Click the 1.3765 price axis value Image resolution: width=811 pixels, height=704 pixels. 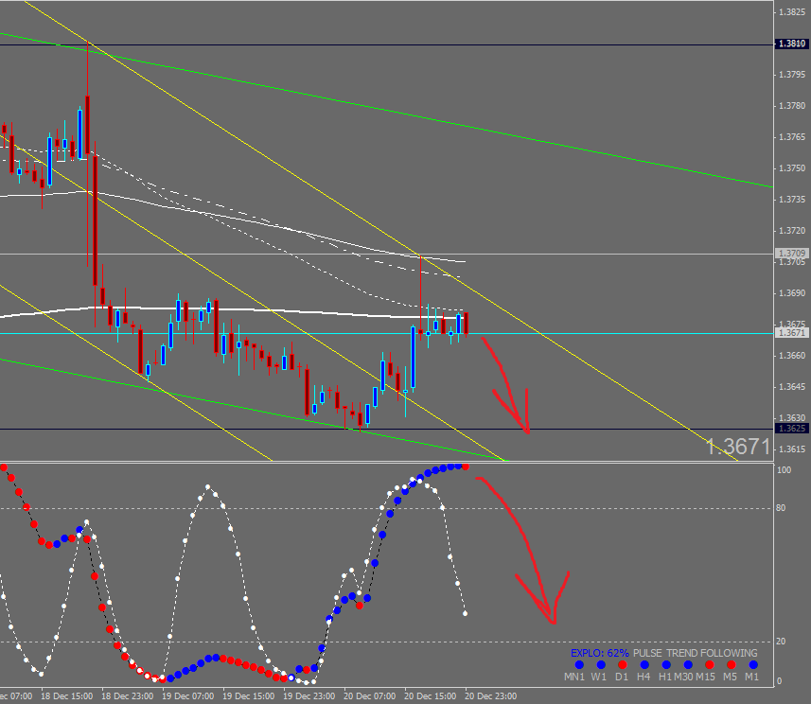pyautogui.click(x=792, y=137)
